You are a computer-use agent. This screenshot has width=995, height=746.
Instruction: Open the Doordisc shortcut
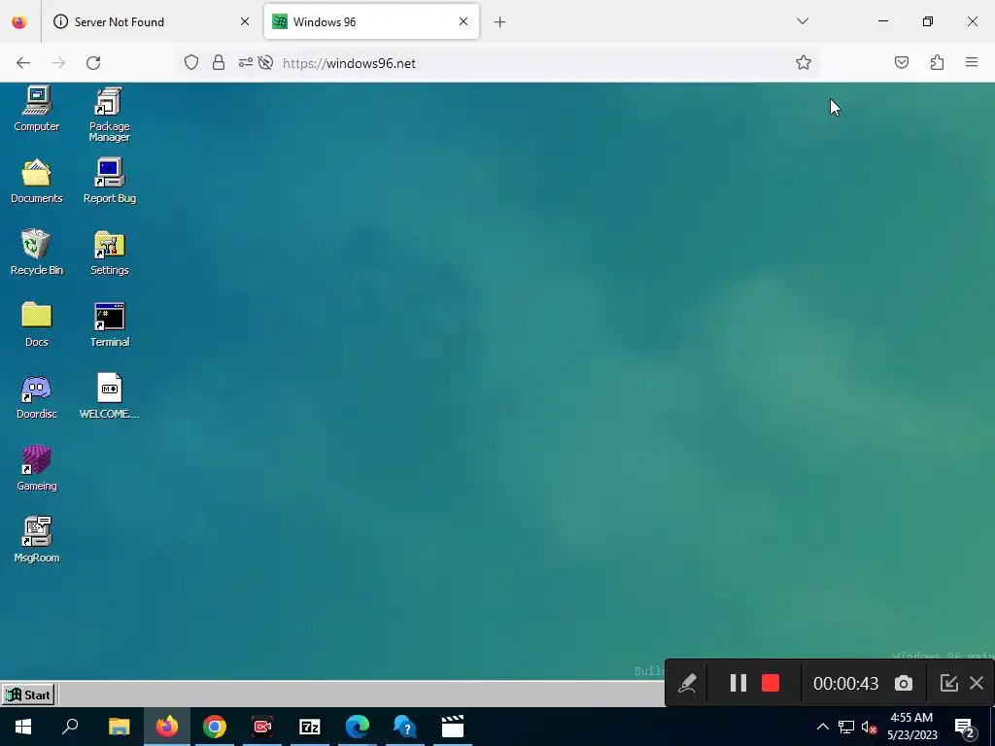pos(36,396)
